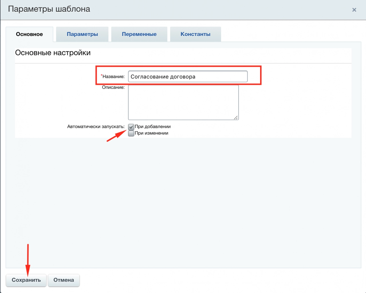Go to the Переменные tab

[139, 34]
